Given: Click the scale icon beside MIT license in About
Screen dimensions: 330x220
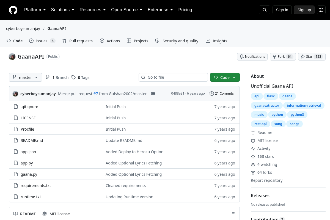Looking at the screenshot, I should [x=253, y=141].
